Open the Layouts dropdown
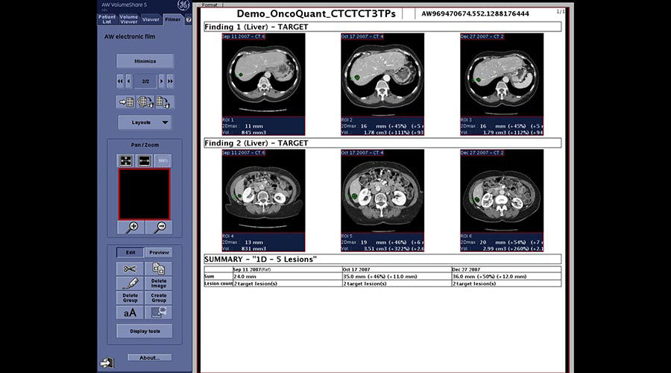 point(145,122)
